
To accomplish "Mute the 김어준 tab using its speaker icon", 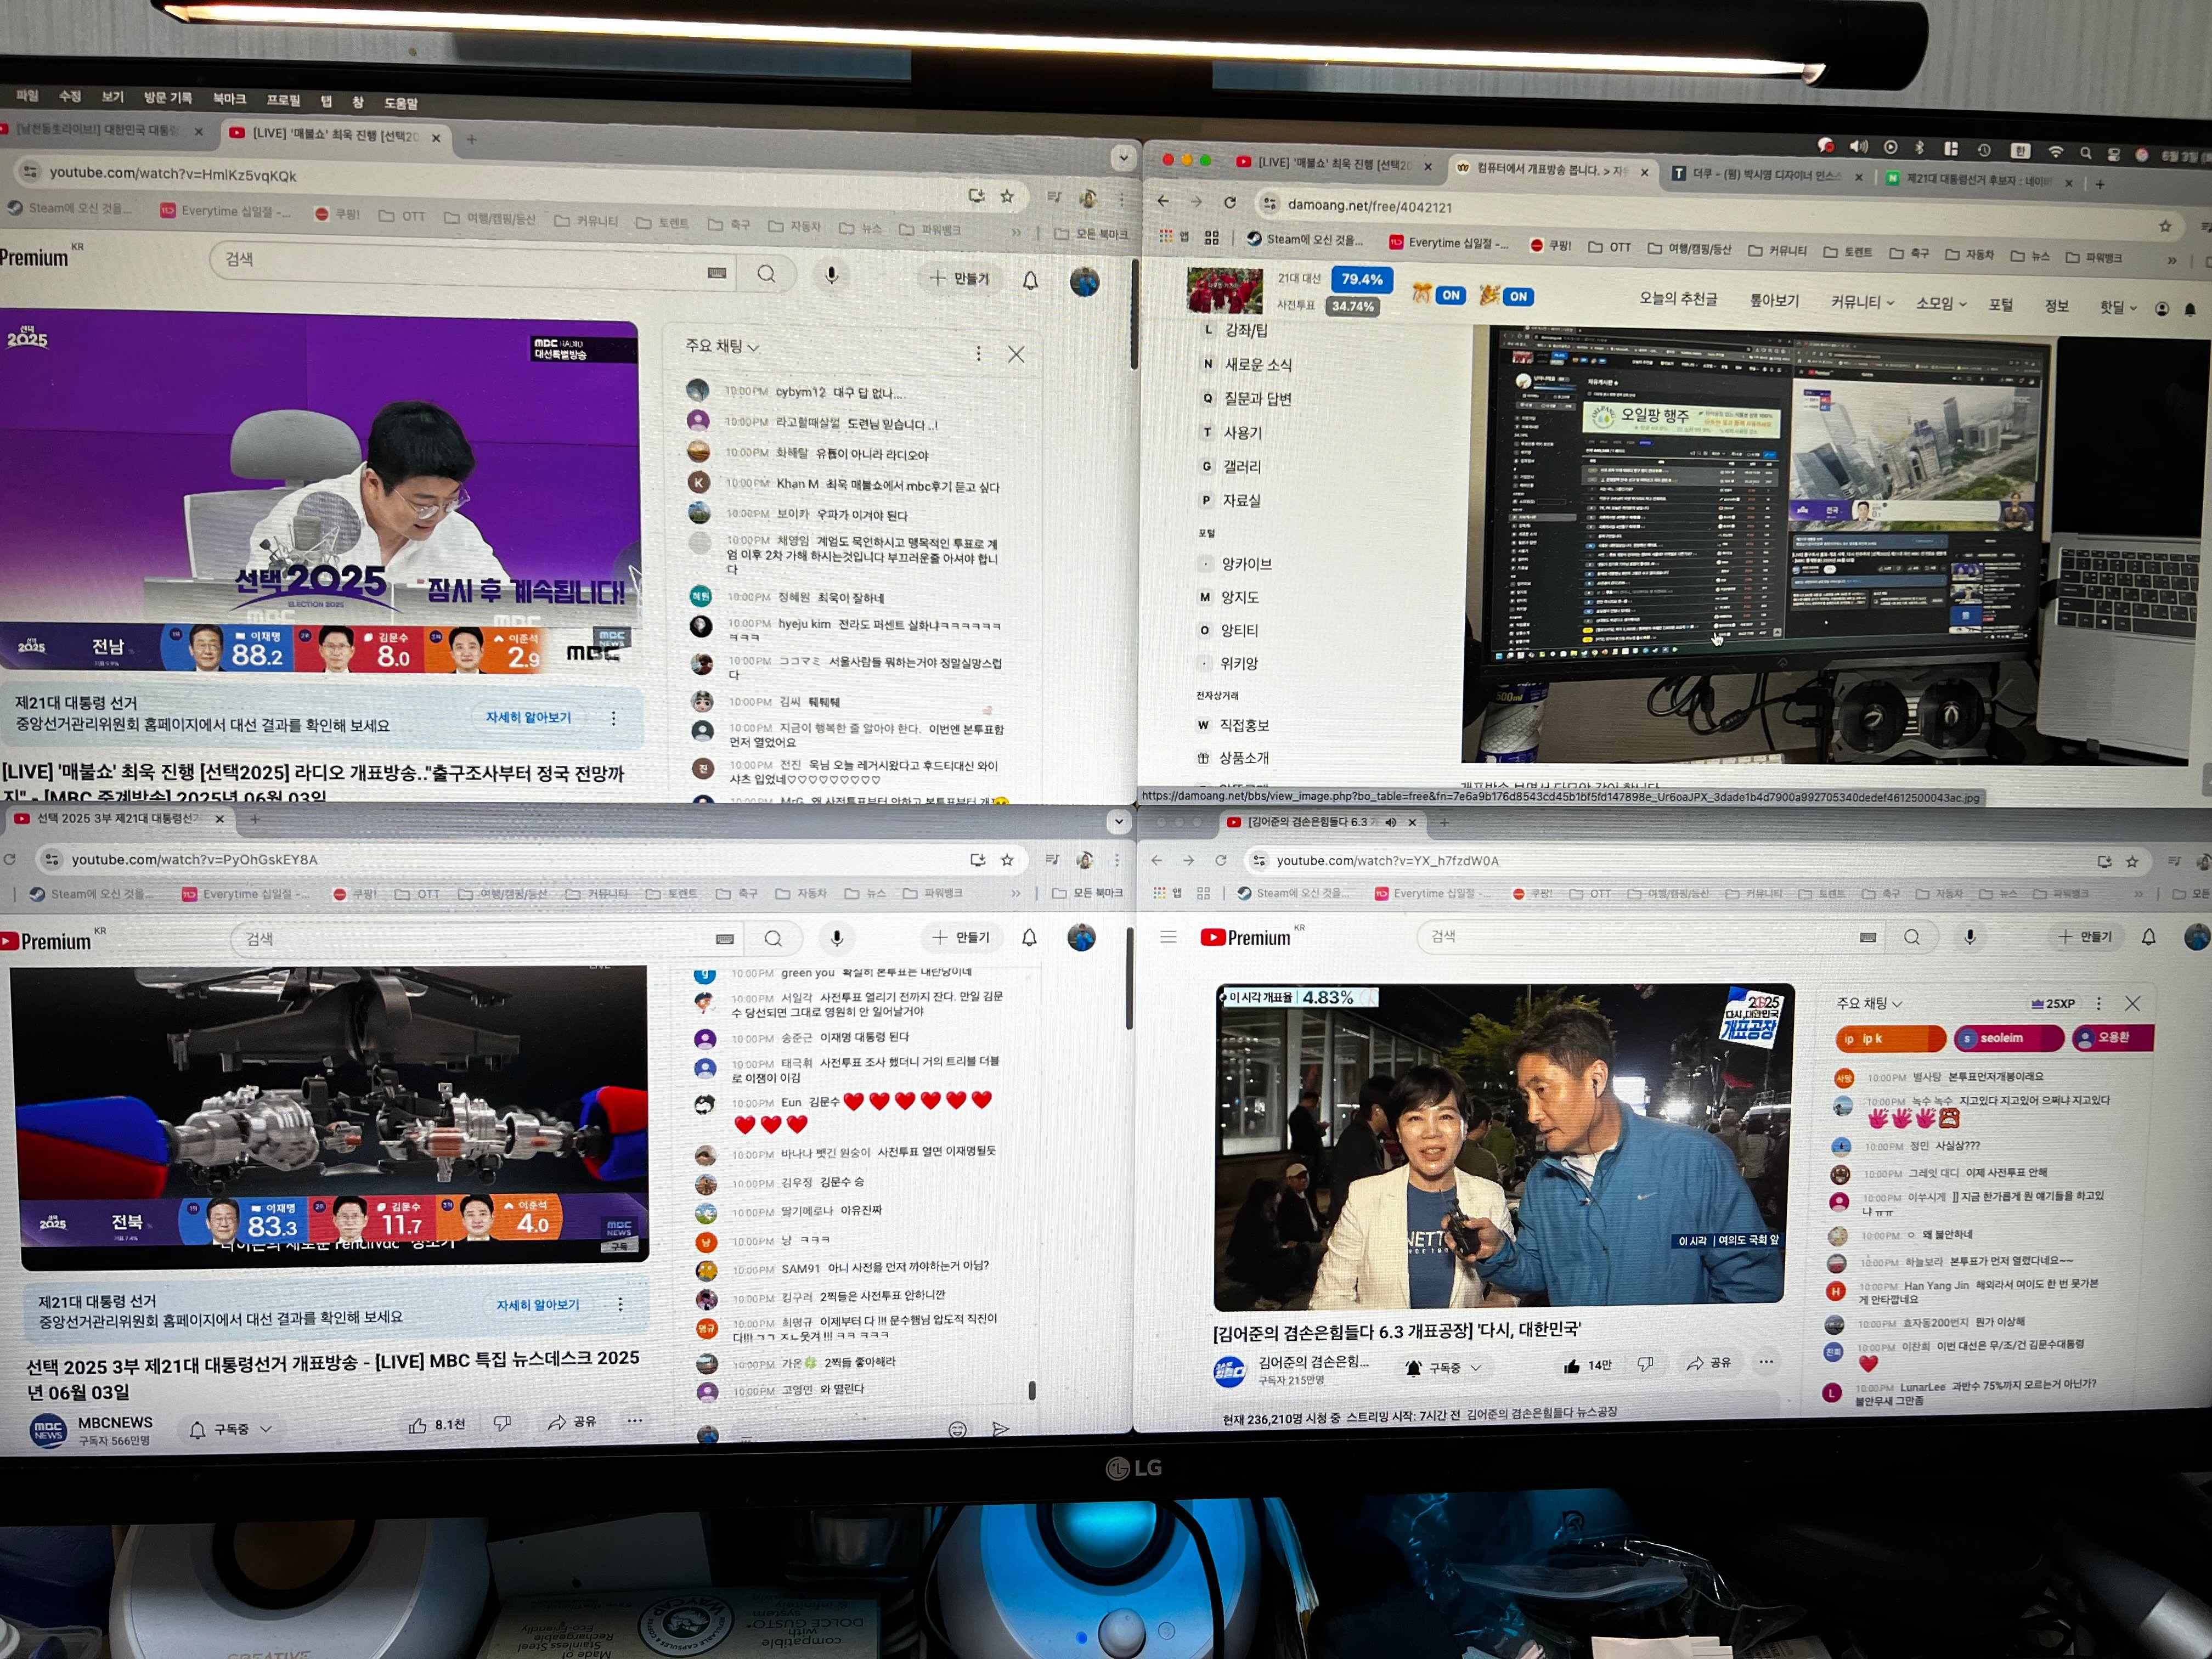I will tap(1390, 822).
